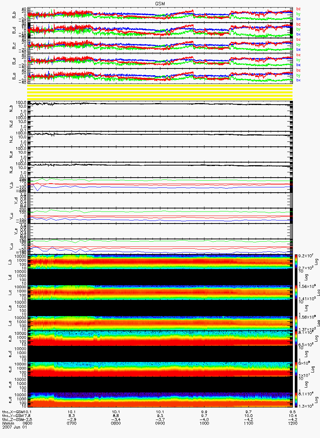320x438 pixels.
Task: Select the i_d ion spectrogram label
Action: coord(10,277)
